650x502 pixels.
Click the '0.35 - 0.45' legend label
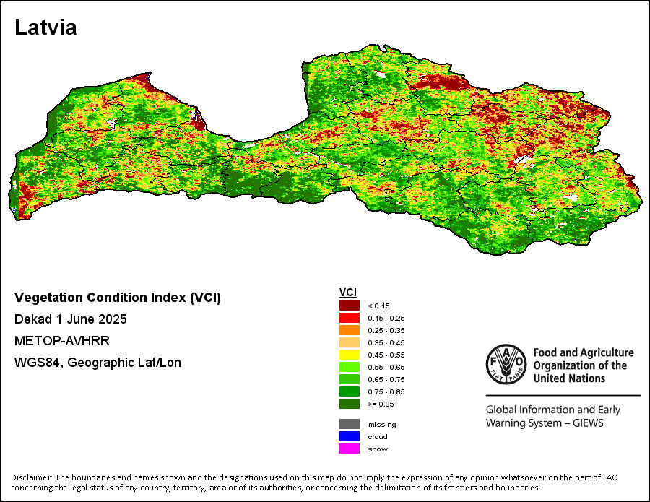(x=386, y=343)
